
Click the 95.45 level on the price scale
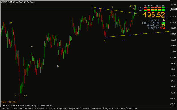[x=174, y=104]
